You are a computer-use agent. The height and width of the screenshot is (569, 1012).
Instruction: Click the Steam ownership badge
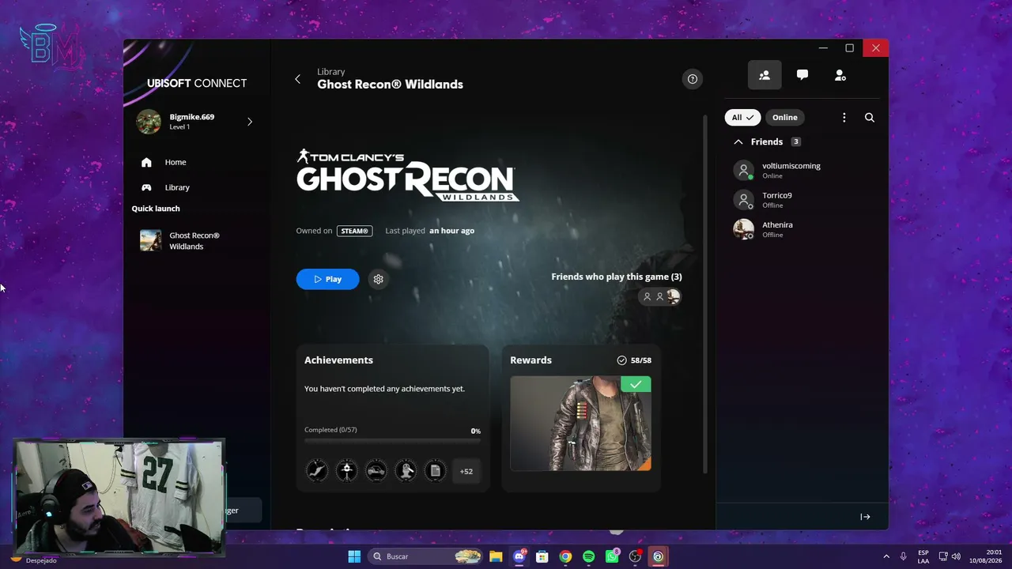coord(355,231)
